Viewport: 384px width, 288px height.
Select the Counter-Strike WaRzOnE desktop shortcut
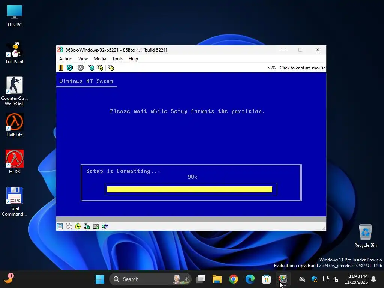point(15,91)
